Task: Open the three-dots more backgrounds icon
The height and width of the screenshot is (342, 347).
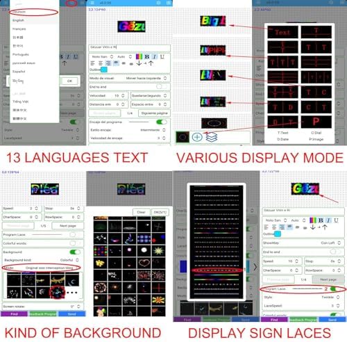Action: point(72,293)
